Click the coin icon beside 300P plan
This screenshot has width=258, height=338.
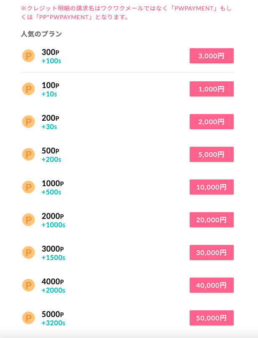coord(28,56)
